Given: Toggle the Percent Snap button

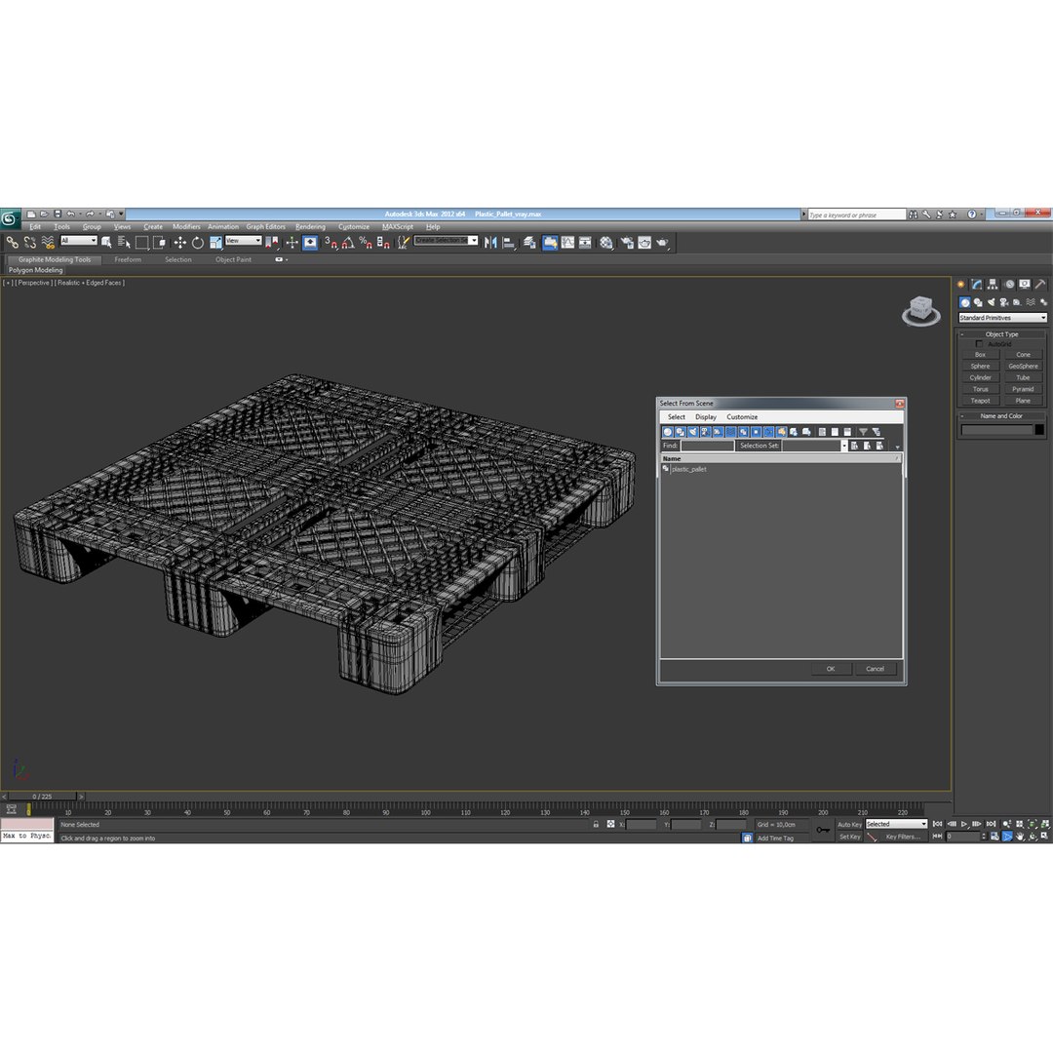Looking at the screenshot, I should 366,243.
